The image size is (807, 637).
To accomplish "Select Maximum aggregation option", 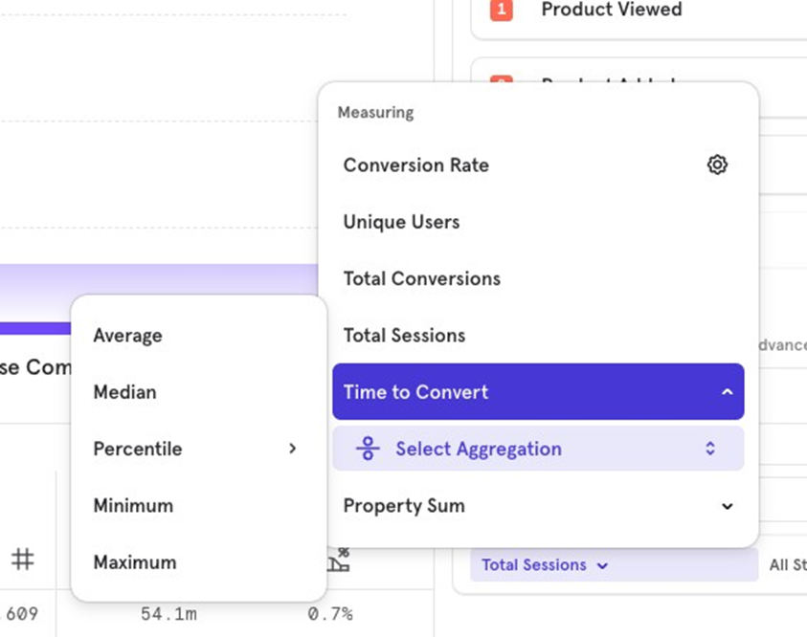I will click(x=135, y=562).
